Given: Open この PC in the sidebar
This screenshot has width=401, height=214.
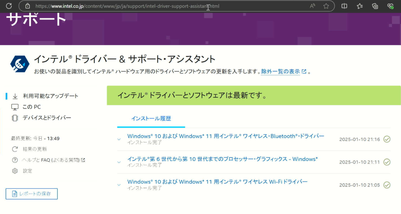Looking at the screenshot, I should [32, 107].
